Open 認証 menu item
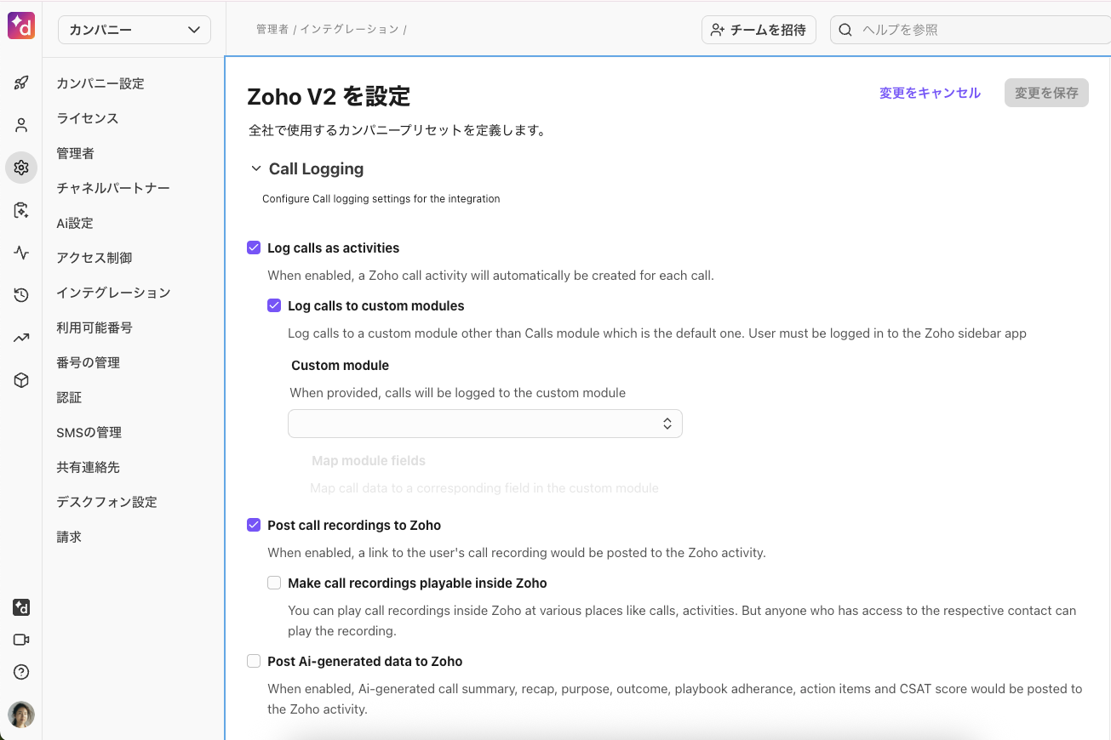Viewport: 1111px width, 740px height. [x=69, y=397]
